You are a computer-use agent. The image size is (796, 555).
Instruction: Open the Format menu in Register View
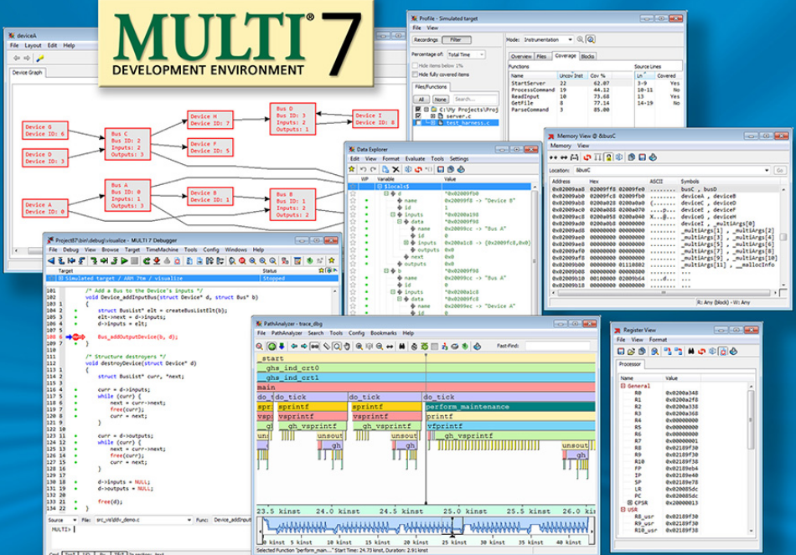point(658,340)
